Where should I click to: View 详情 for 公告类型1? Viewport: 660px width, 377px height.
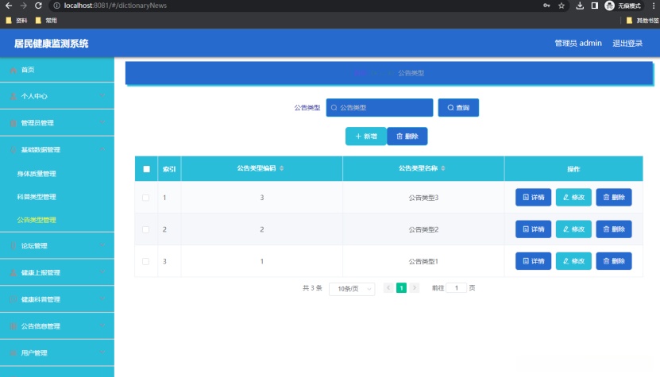pyautogui.click(x=533, y=261)
